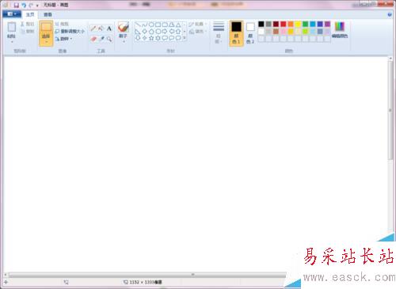
Task: Select the Eraser tool
Action: point(93,39)
